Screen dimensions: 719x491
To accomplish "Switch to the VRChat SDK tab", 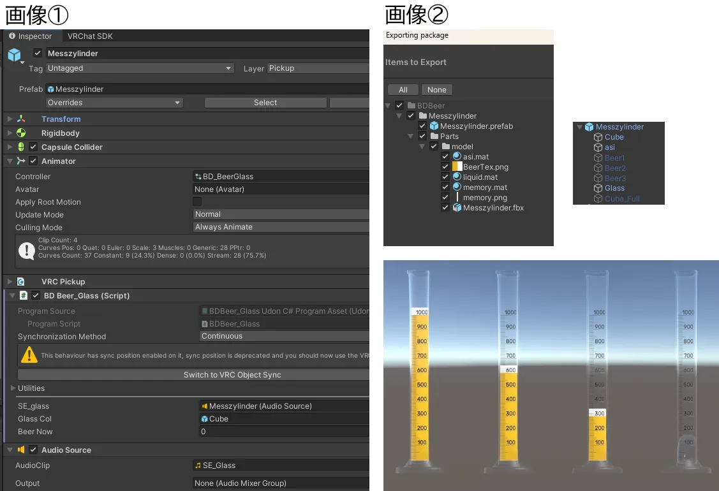I will pos(90,36).
